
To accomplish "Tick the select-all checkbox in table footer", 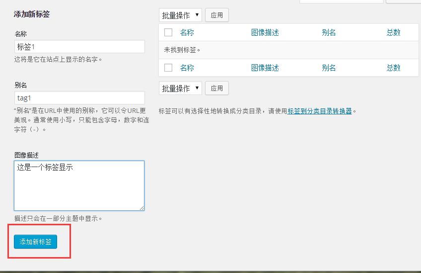I will [x=168, y=68].
